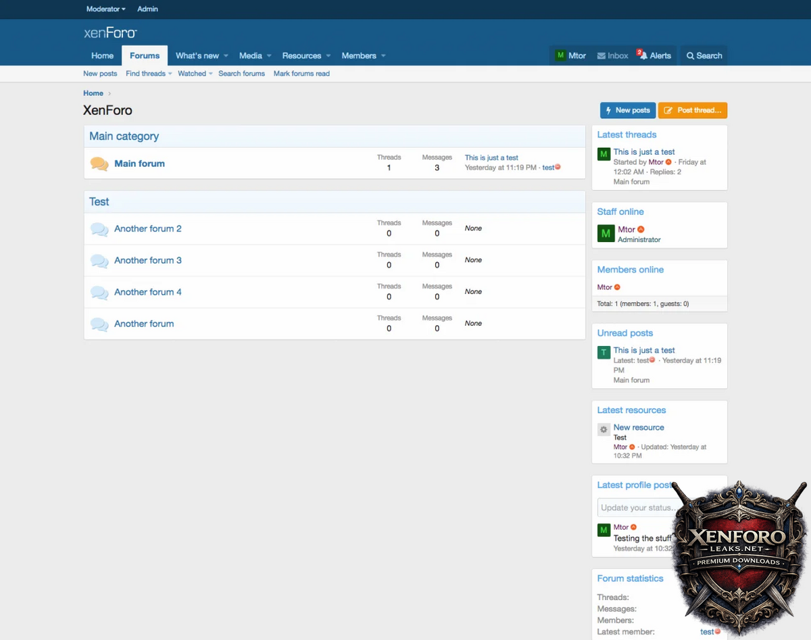The width and height of the screenshot is (811, 640).
Task: Open the Alerts bell icon
Action: 643,55
